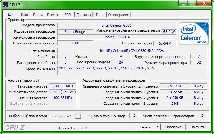Switch to the Кэш tab
214x134 pixels.
coord(24,15)
